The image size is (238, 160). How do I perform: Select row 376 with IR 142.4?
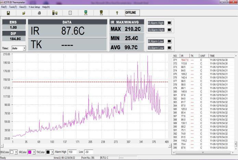(x=203, y=77)
